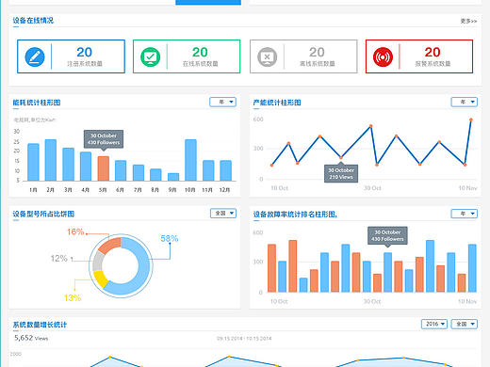
Task: Click the blue pencil registered-systems icon
Action: tap(35, 56)
